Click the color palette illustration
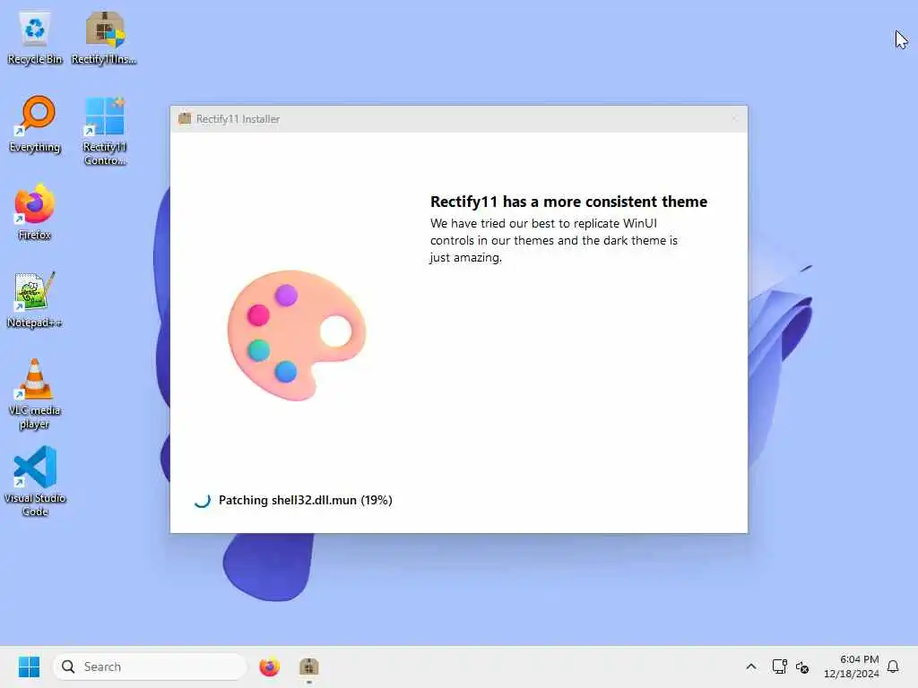 pos(296,335)
